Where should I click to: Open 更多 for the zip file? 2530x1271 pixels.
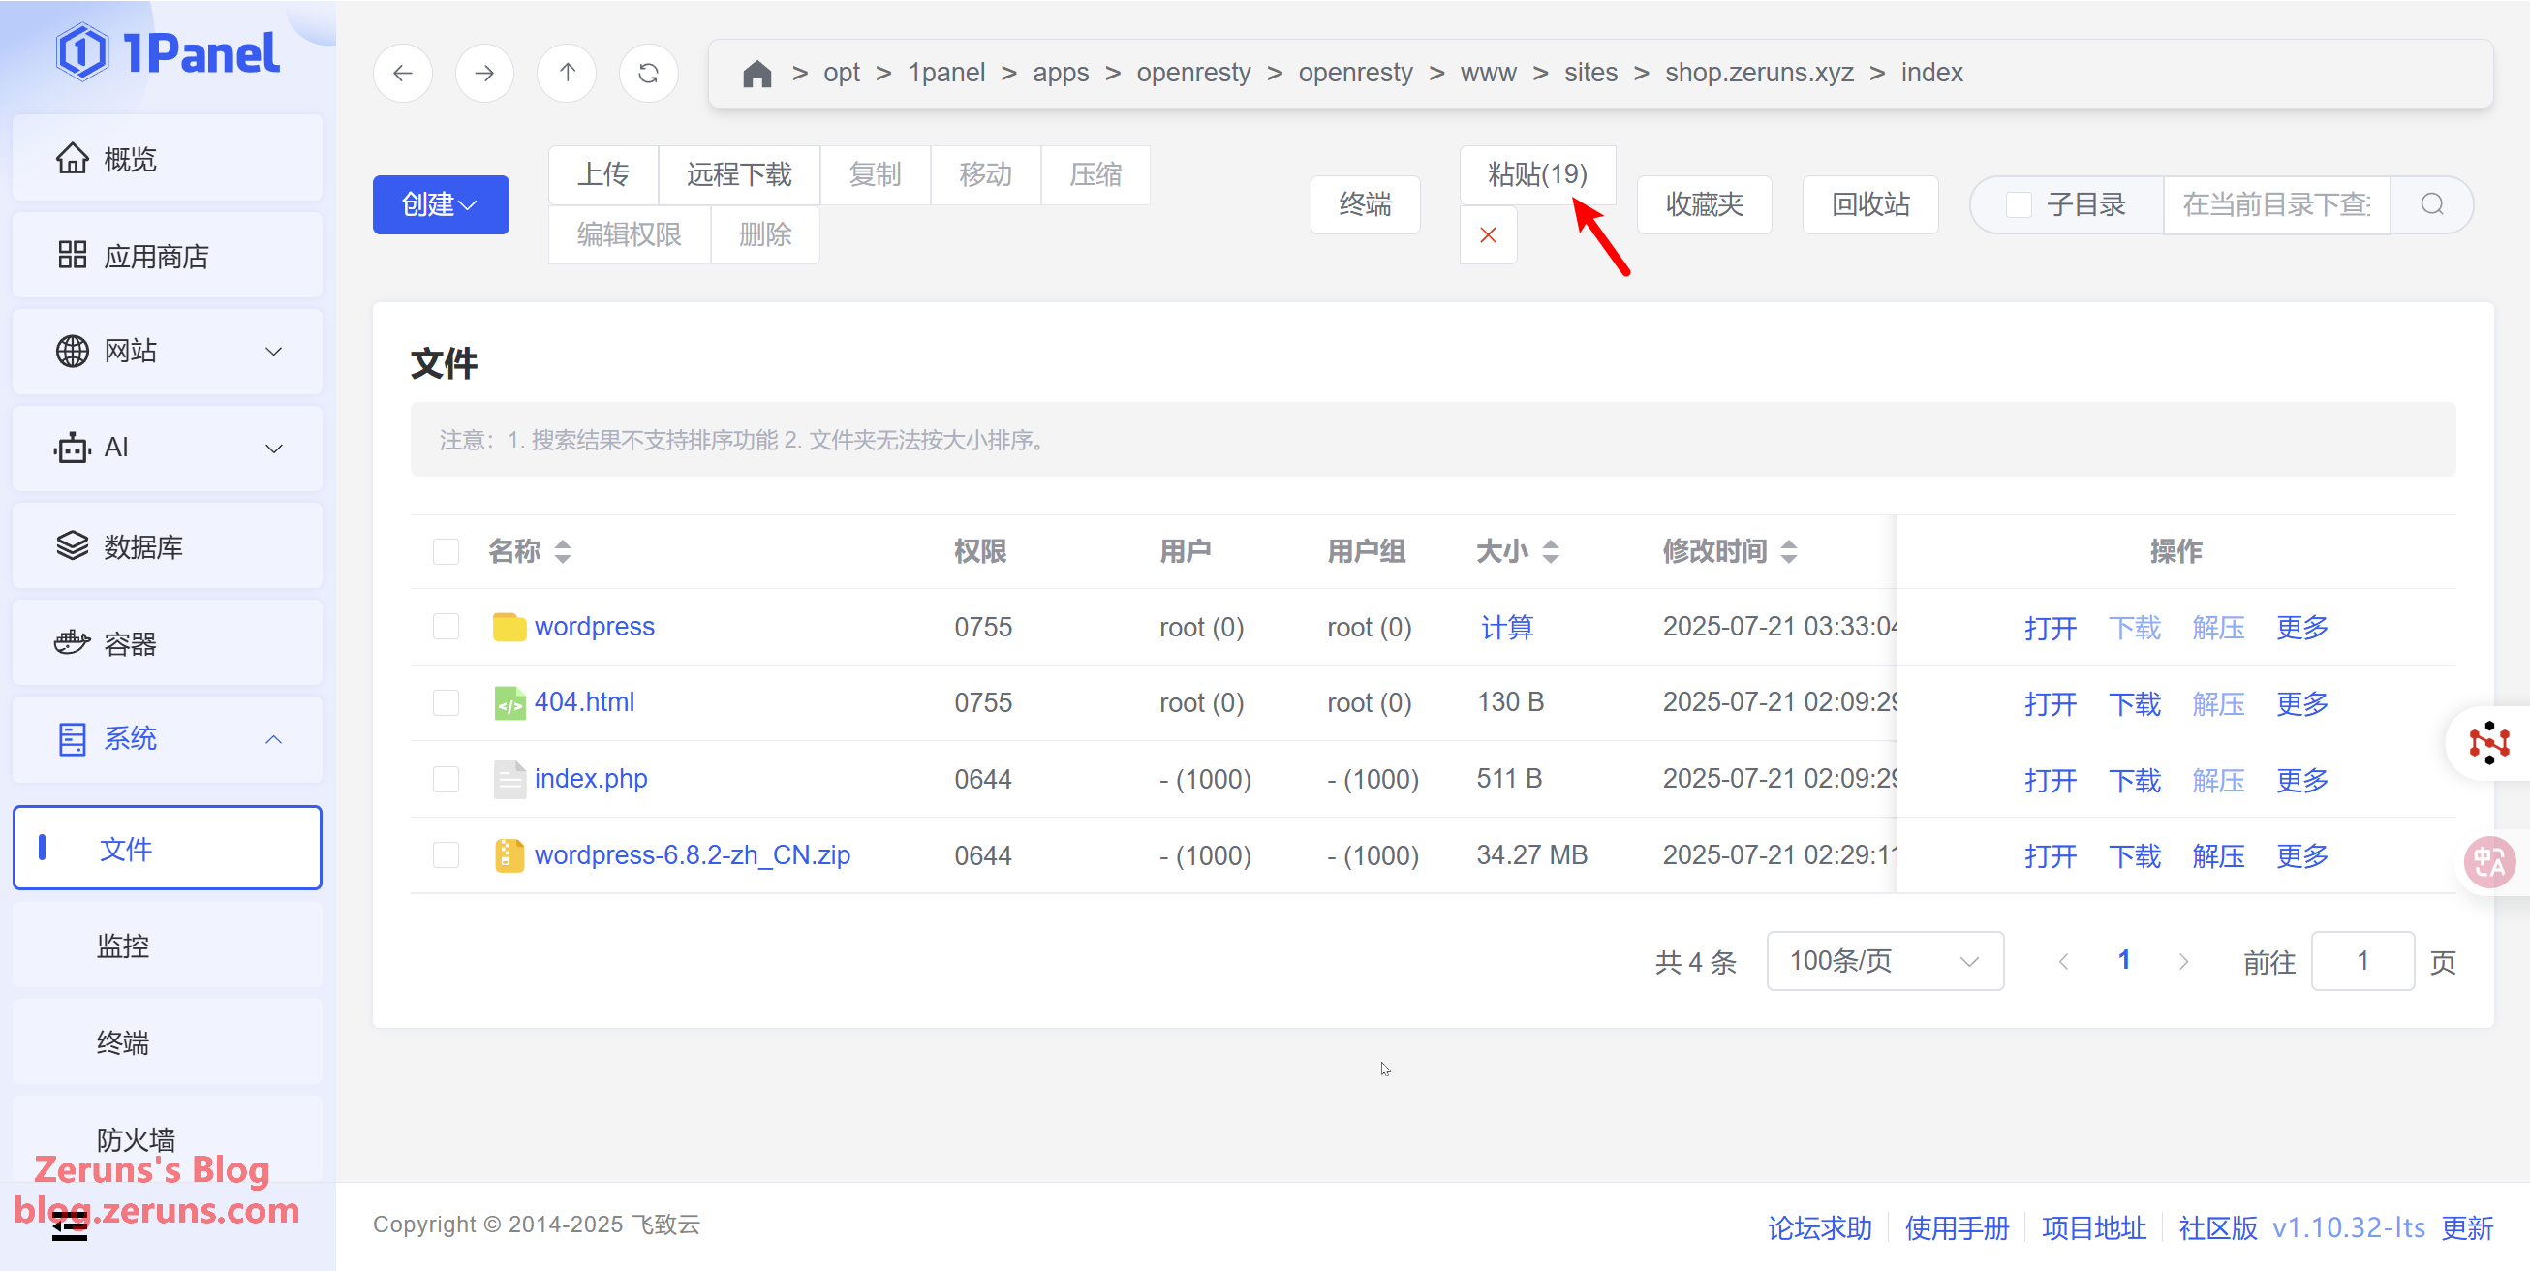(2302, 855)
